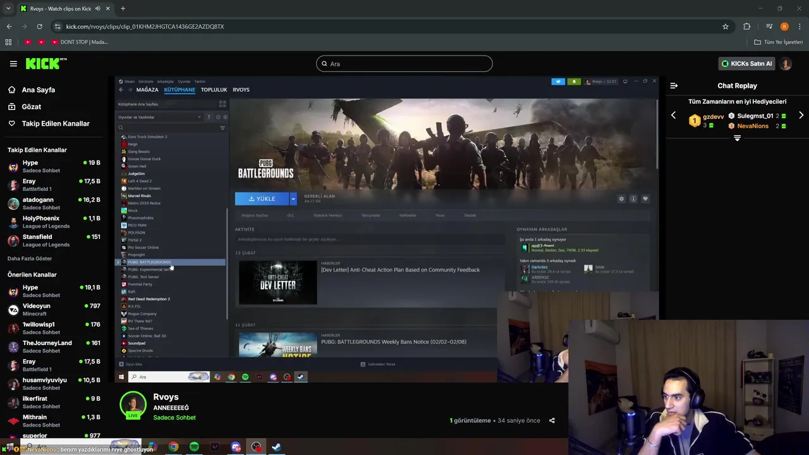Viewport: 809px width, 455px height.
Task: Open Chrome three-dot menu
Action: (x=800, y=27)
